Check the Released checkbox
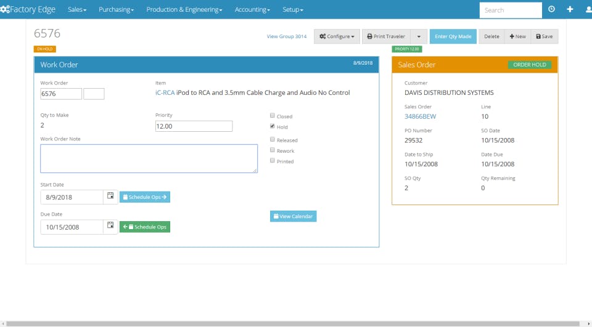592x327 pixels. click(272, 139)
